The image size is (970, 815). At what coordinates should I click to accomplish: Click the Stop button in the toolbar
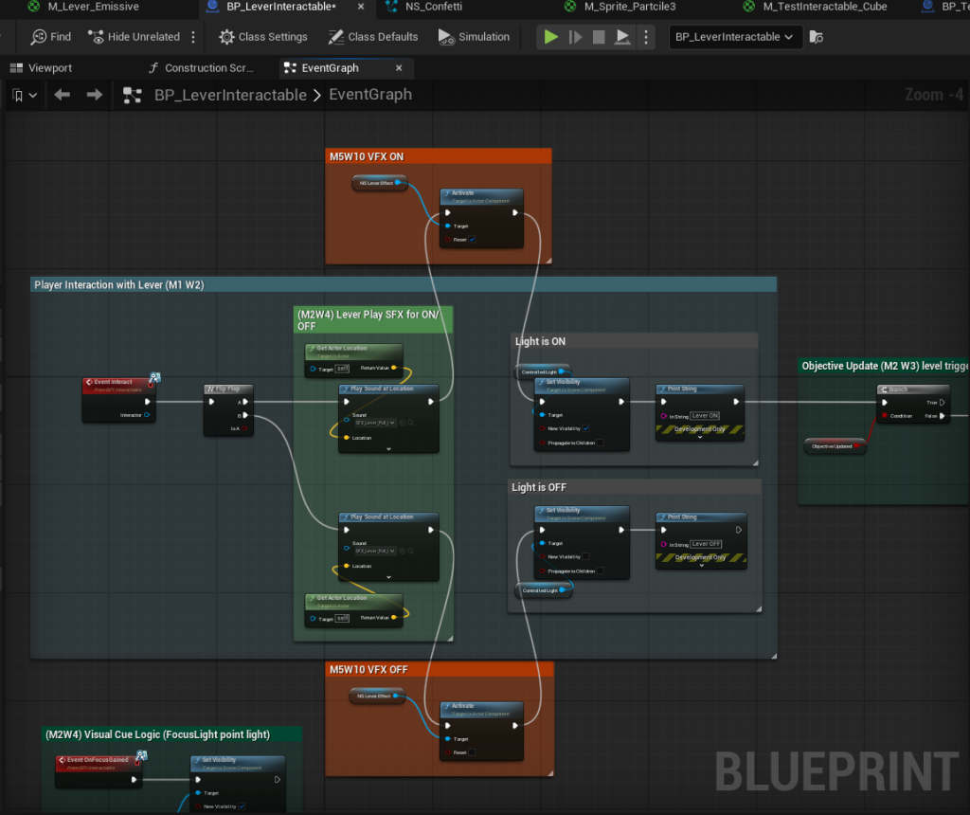599,36
